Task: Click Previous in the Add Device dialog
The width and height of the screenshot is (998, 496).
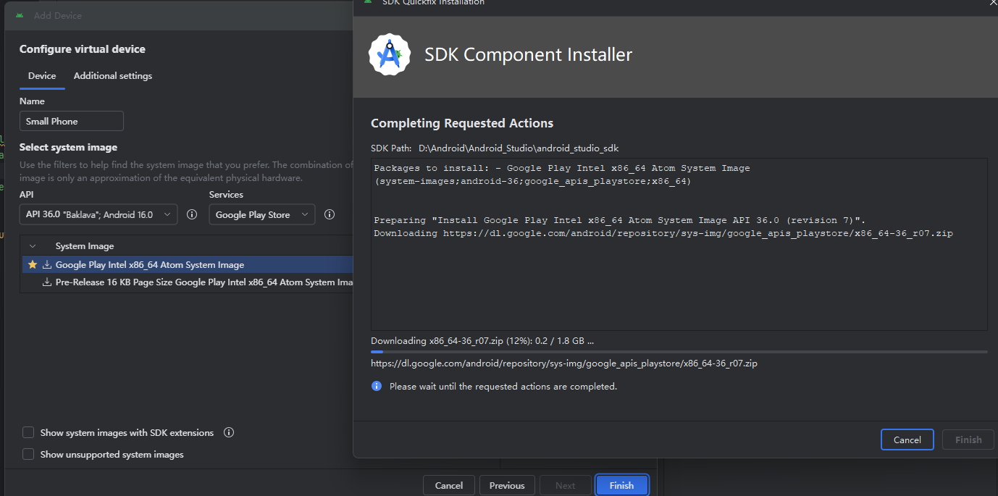Action: [507, 485]
